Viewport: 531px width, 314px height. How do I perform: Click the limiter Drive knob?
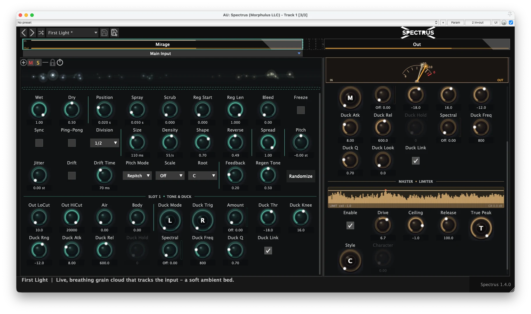(383, 225)
